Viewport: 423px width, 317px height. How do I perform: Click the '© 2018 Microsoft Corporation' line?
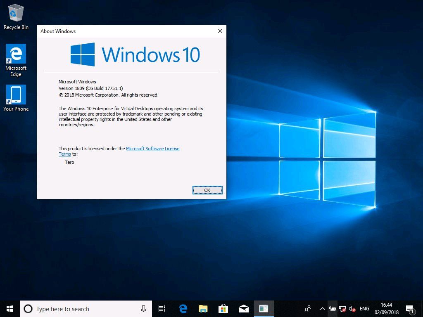pyautogui.click(x=109, y=95)
